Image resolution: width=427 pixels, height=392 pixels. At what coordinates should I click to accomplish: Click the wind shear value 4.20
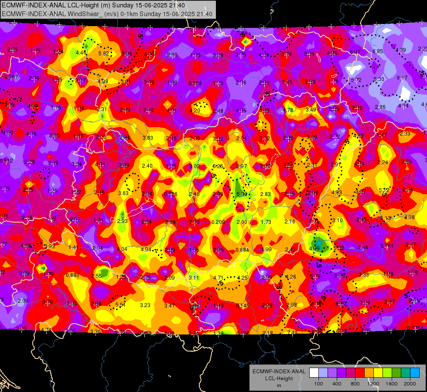[195, 111]
